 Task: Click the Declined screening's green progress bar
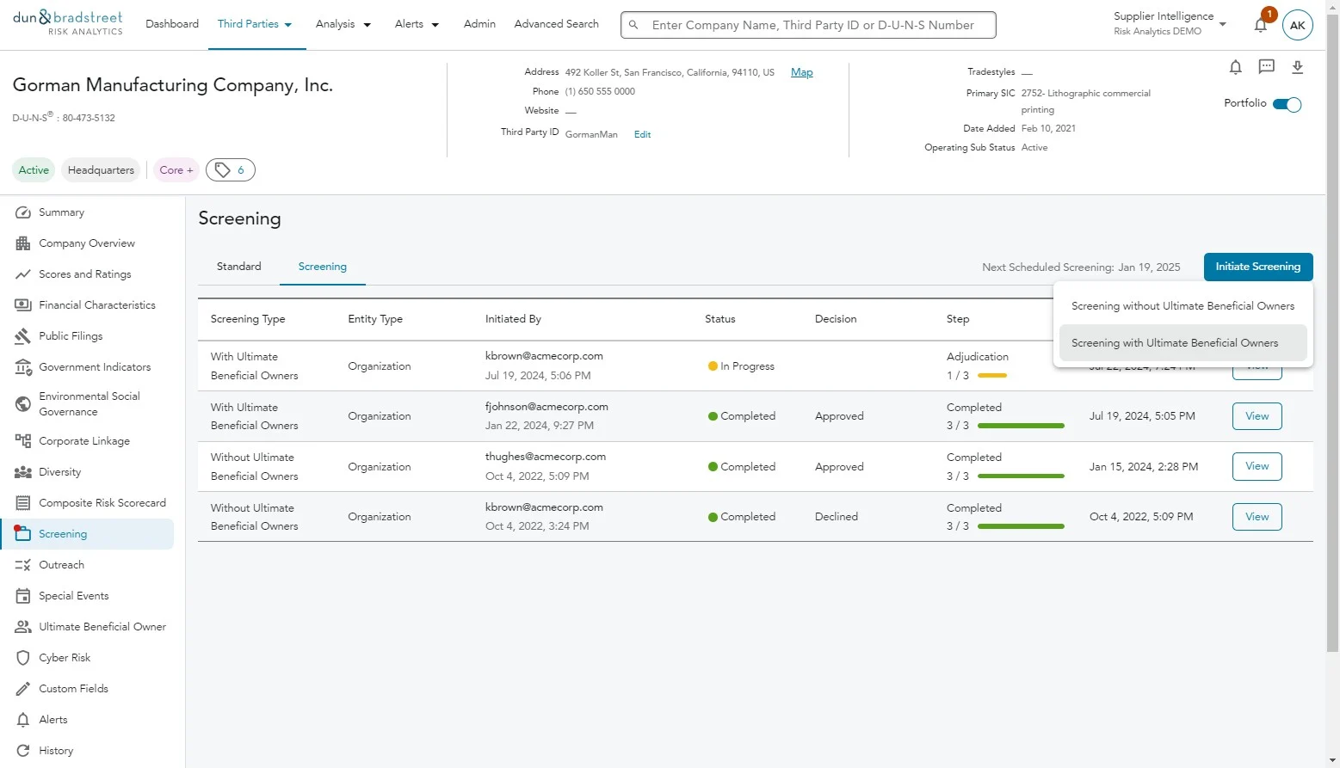tap(1021, 526)
